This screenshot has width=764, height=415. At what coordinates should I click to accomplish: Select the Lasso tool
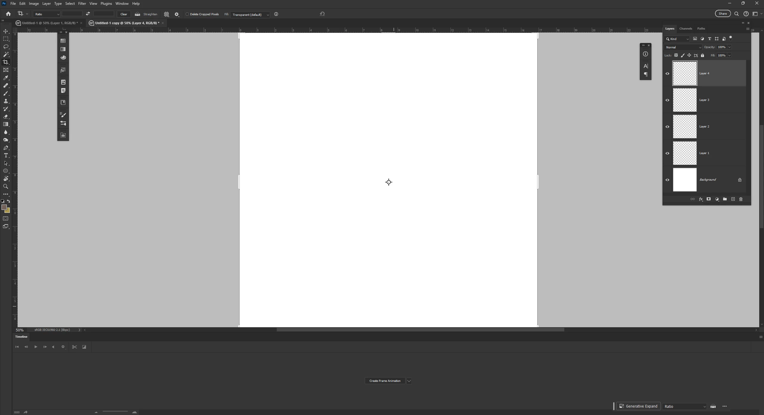(x=6, y=47)
